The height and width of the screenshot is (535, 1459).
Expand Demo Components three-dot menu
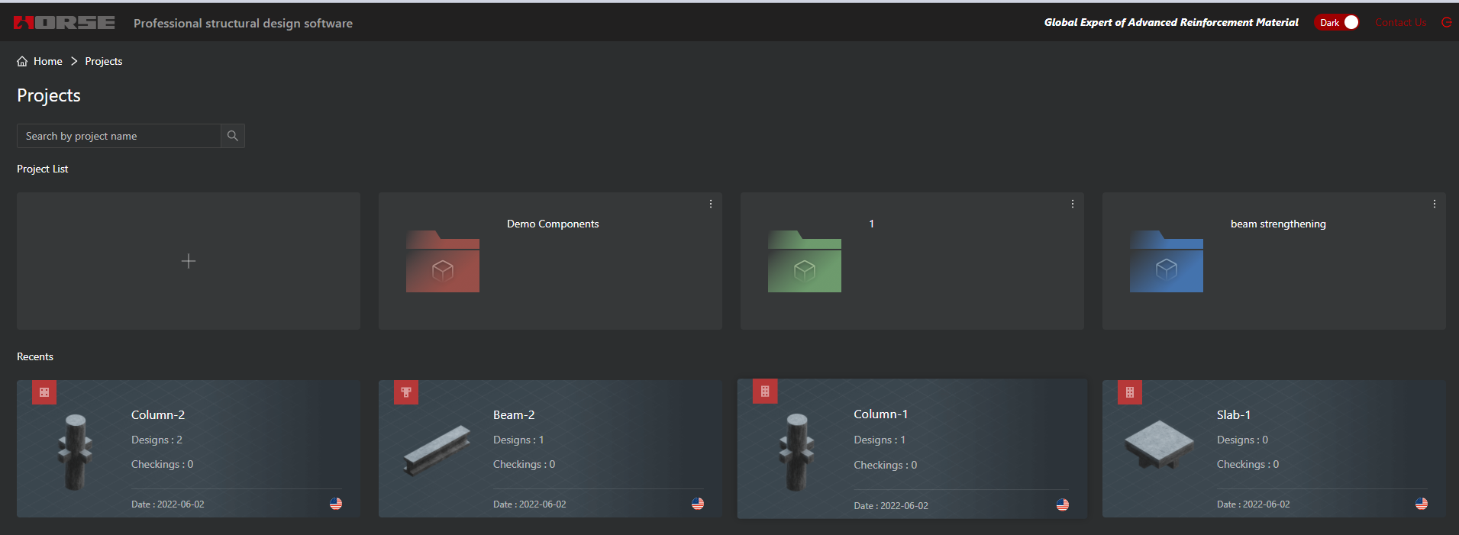711,204
